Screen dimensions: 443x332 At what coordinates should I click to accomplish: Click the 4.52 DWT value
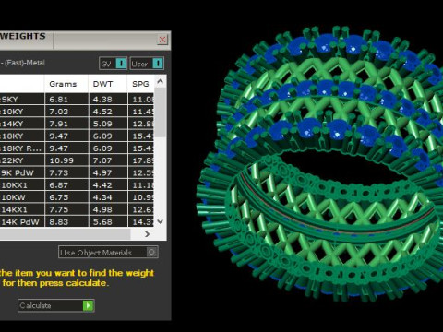coord(102,112)
